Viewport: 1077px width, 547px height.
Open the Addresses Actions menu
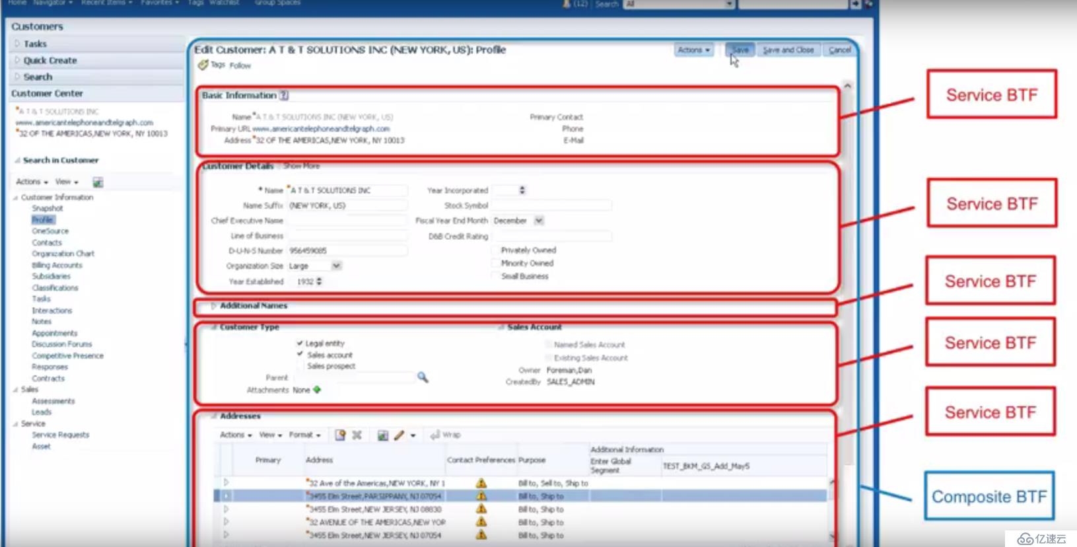235,435
